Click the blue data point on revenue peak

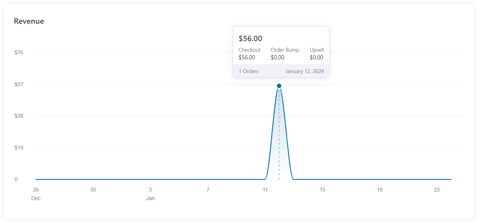click(279, 86)
